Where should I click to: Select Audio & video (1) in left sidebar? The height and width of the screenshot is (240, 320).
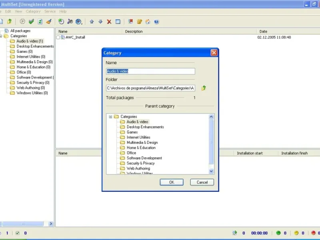(x=30, y=41)
